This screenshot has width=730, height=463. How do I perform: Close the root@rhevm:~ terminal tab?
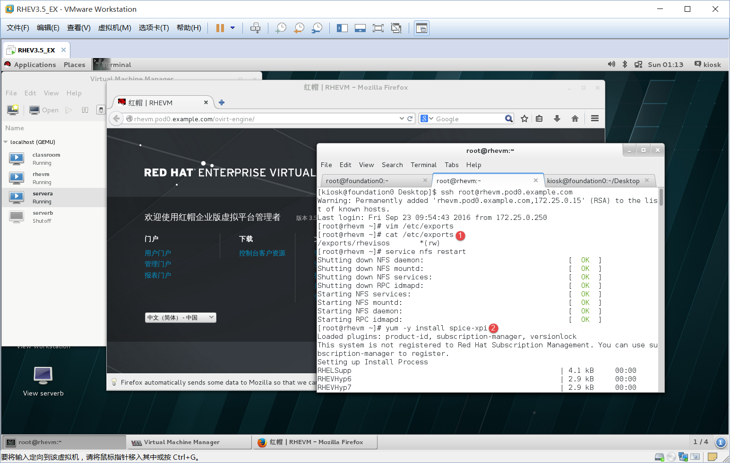coord(536,180)
